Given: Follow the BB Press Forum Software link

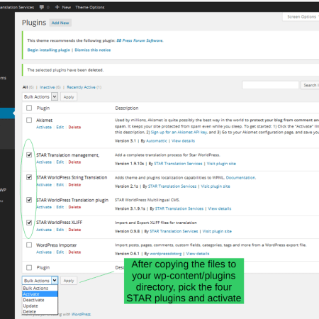Looking at the screenshot, I should (x=140, y=40).
